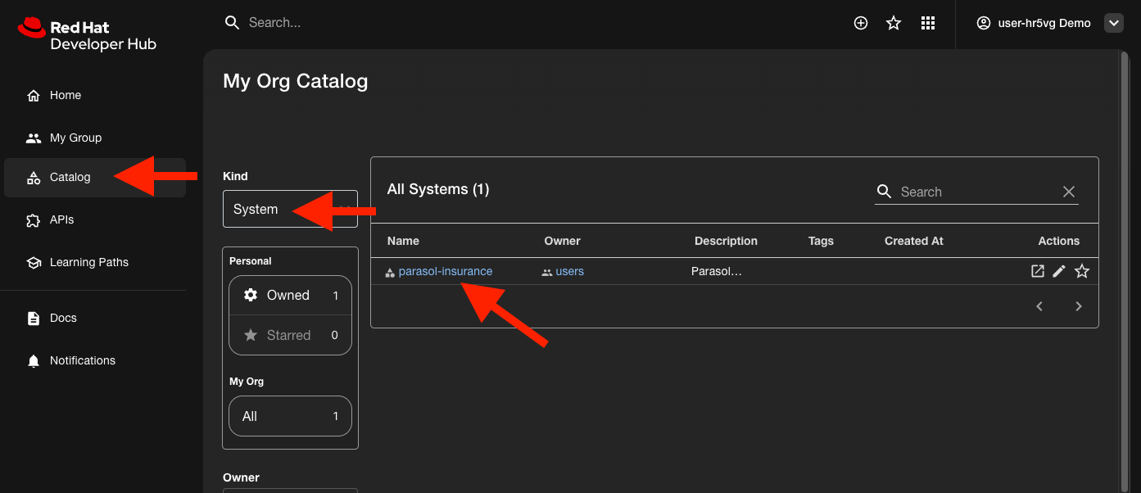The image size is (1141, 493).
Task: Click the Home house icon
Action: (x=34, y=96)
